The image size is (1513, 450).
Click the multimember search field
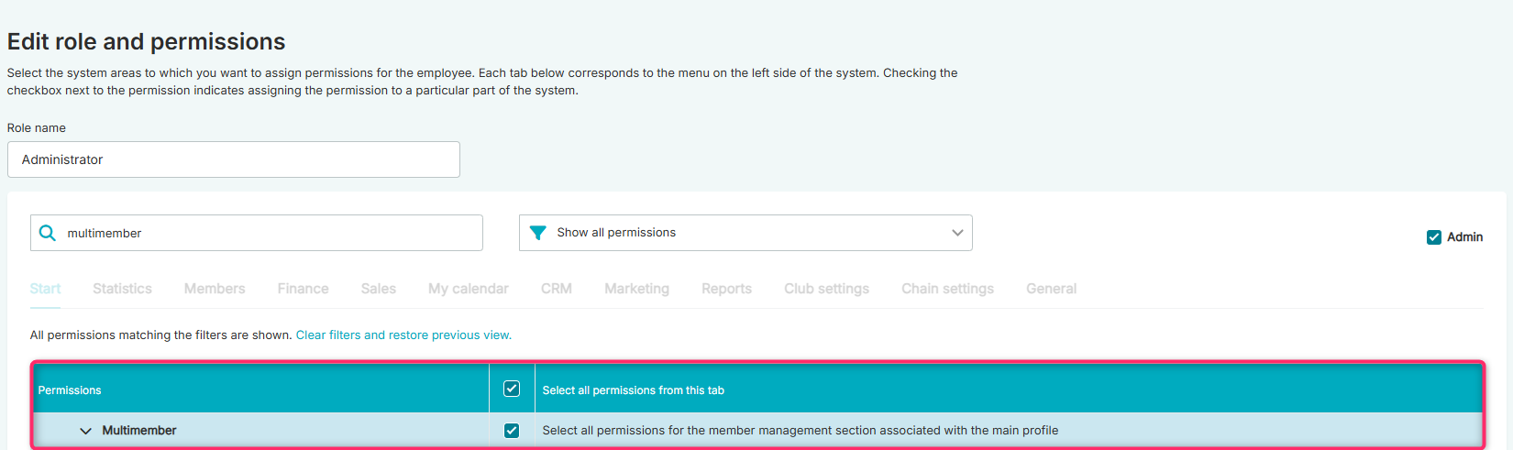coord(257,233)
